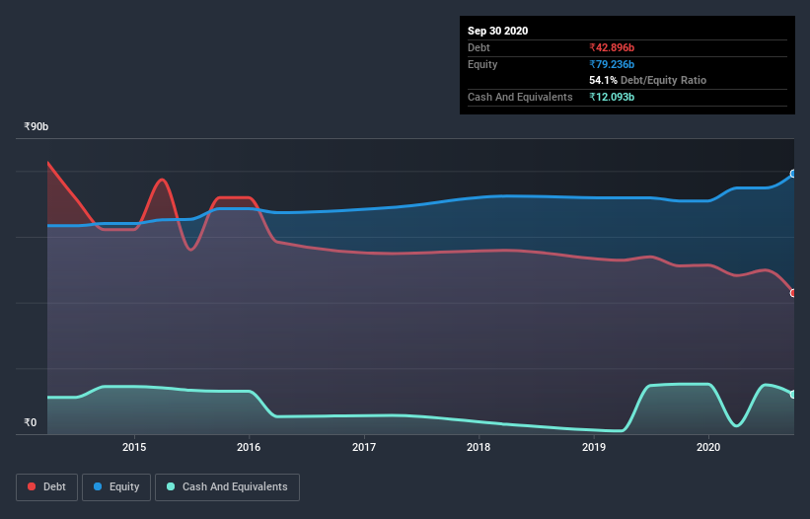Click the ₹42.896b Debt value in tooltip

(612, 47)
